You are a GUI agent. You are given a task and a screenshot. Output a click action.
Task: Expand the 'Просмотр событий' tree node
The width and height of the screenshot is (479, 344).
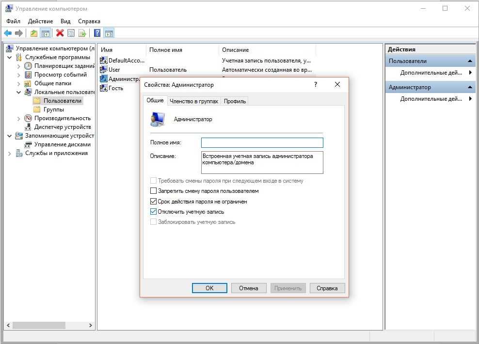(x=18, y=75)
